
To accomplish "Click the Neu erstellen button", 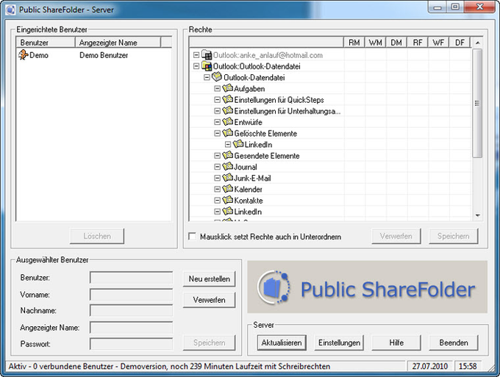I will click(209, 279).
